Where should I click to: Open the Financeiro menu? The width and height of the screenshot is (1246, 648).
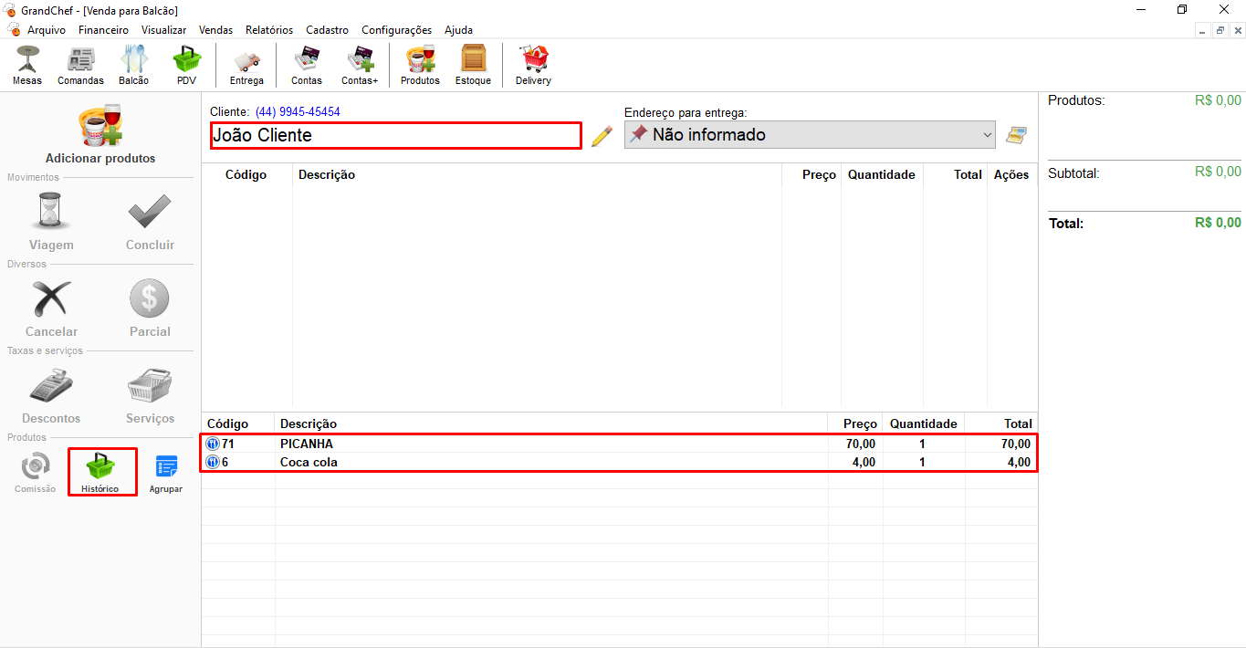click(x=103, y=30)
